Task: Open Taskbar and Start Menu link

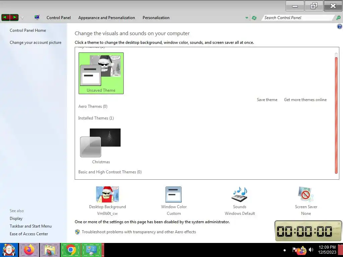Action: 30,226
